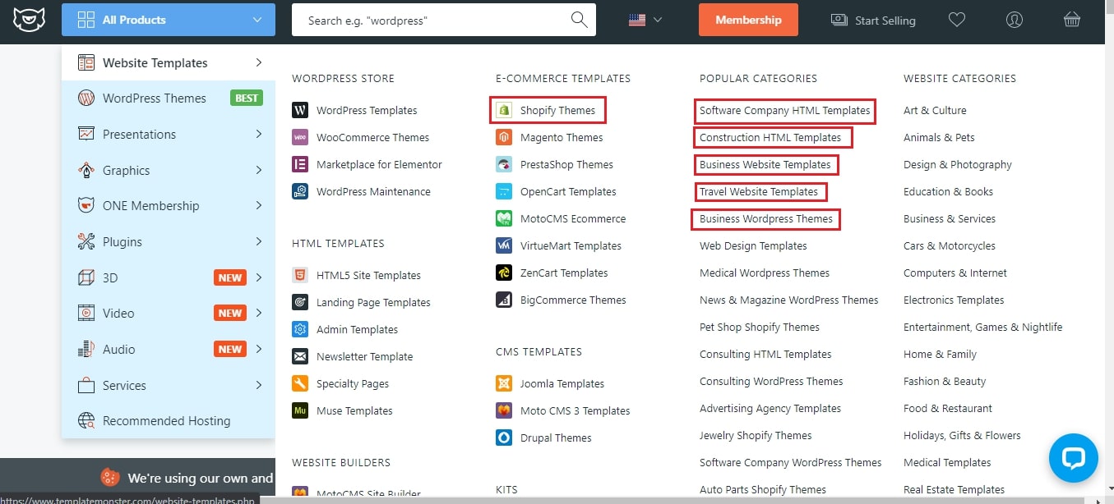Click the Drupal Themes icon

coord(504,438)
